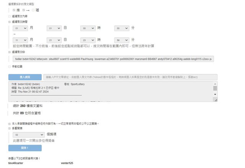Open the end month dropdown showing 11
245x168 pixels.
[20, 40]
